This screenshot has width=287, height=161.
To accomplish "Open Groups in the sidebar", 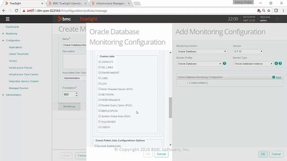I will (x=13, y=61).
